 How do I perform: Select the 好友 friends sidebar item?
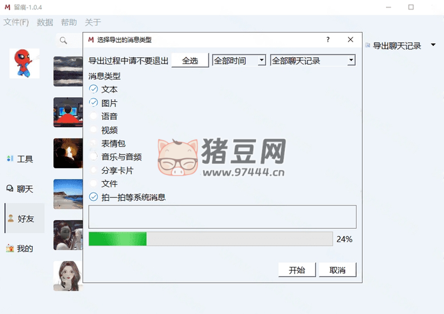[25, 218]
